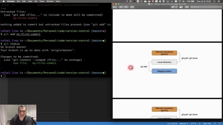Screen dimensions: 223x125
Task: Click the Preview window title PDF name
Action: coord(168,4)
